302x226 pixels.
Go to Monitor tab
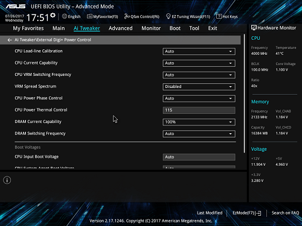pos(151,28)
